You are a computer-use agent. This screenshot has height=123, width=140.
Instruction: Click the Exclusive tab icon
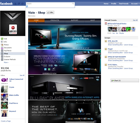[2, 56]
